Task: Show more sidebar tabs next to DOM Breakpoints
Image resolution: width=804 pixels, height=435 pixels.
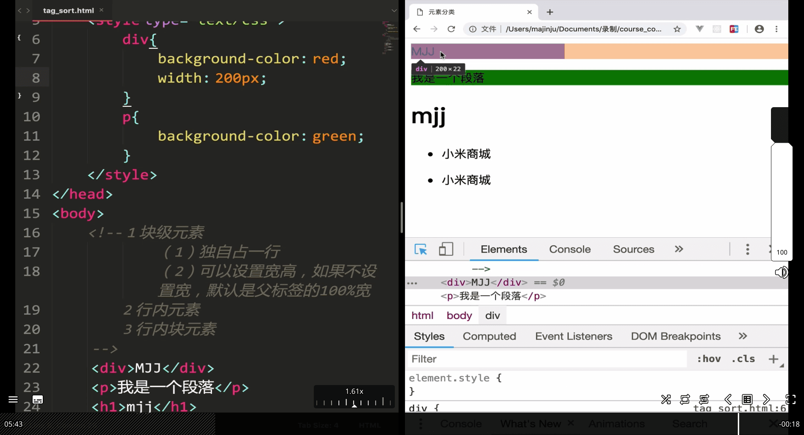Action: pos(743,336)
